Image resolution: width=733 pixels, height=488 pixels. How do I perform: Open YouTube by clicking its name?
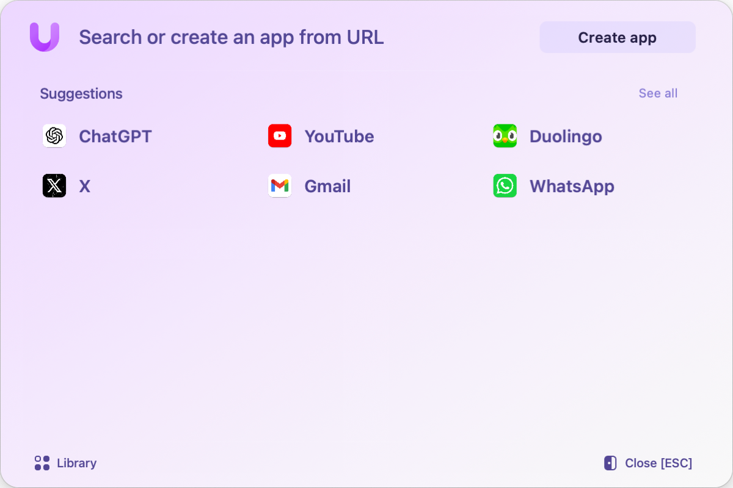point(340,136)
